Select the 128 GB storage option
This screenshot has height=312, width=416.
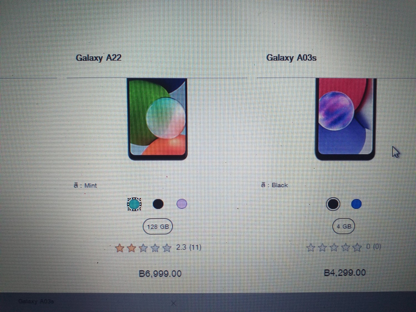(158, 227)
